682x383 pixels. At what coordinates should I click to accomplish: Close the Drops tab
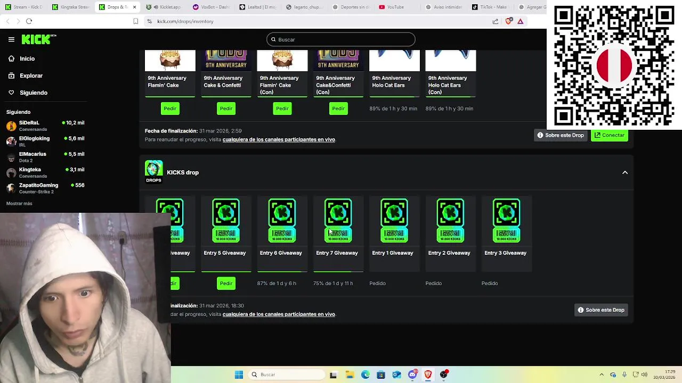134,7
